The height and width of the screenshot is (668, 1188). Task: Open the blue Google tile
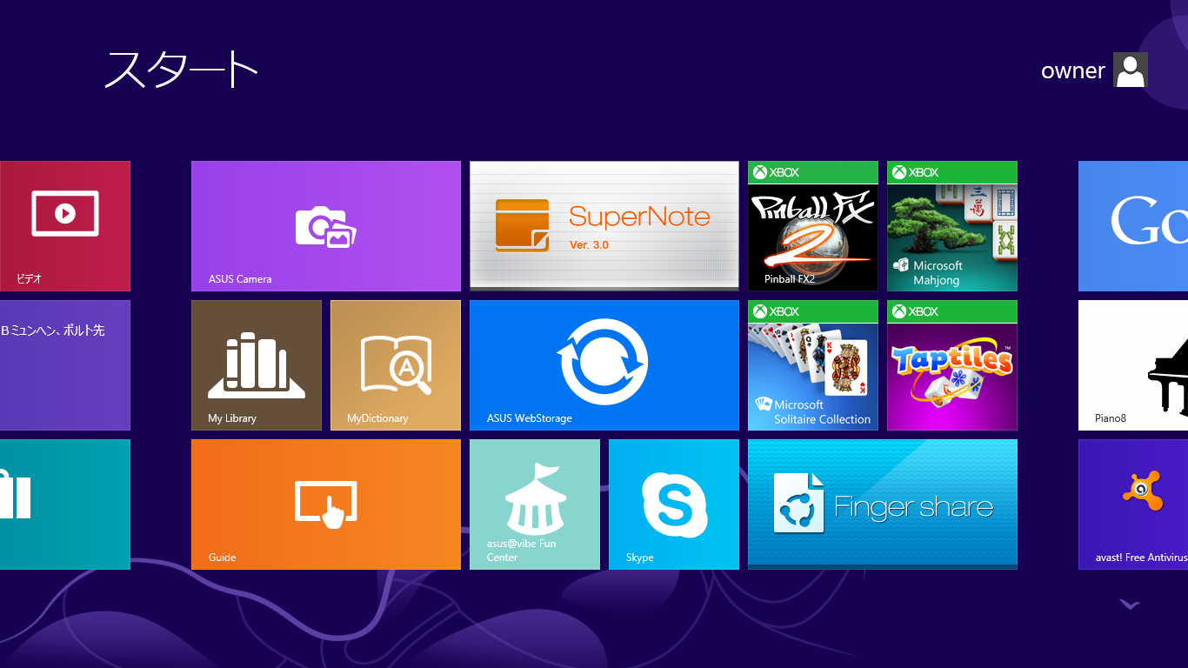click(1133, 226)
